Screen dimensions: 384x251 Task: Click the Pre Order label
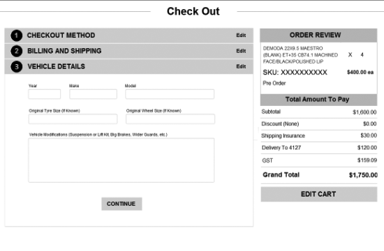click(274, 83)
